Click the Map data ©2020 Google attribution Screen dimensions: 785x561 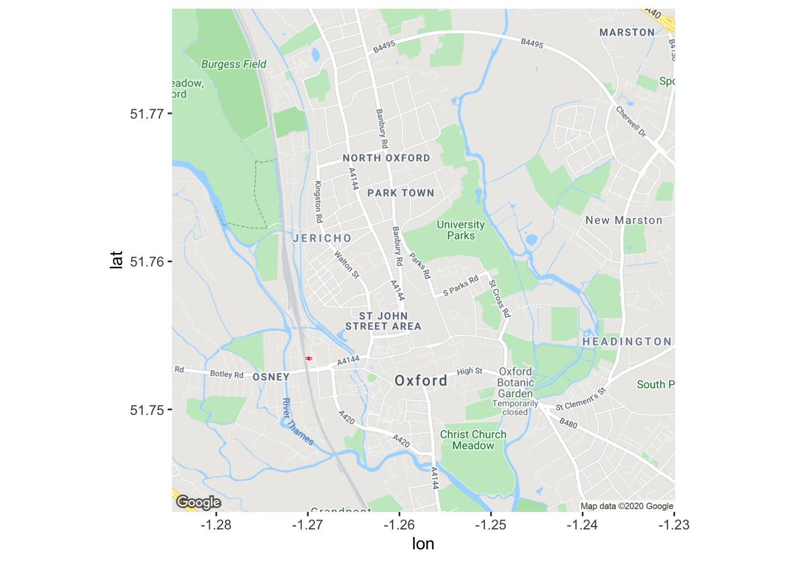[627, 506]
